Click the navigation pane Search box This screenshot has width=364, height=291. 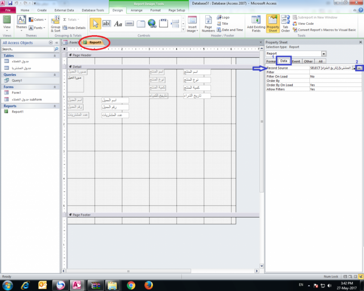(27, 49)
